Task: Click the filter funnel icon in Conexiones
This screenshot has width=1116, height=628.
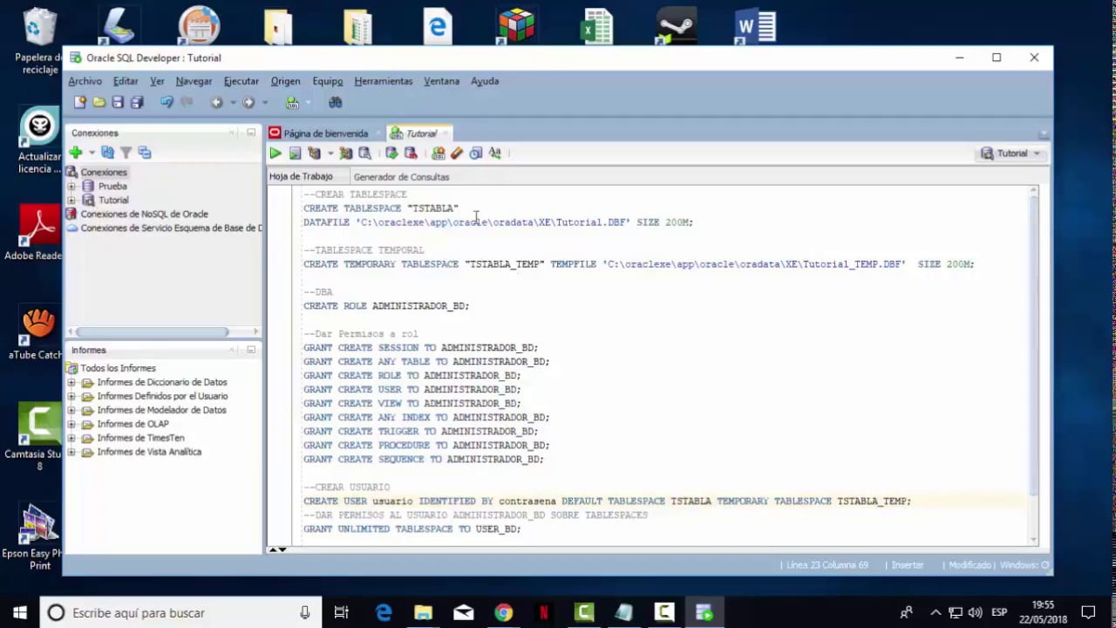Action: pyautogui.click(x=126, y=153)
